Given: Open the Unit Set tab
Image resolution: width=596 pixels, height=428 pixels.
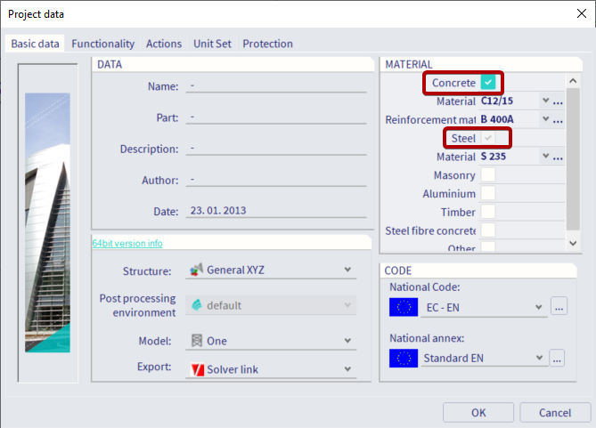Looking at the screenshot, I should [211, 44].
